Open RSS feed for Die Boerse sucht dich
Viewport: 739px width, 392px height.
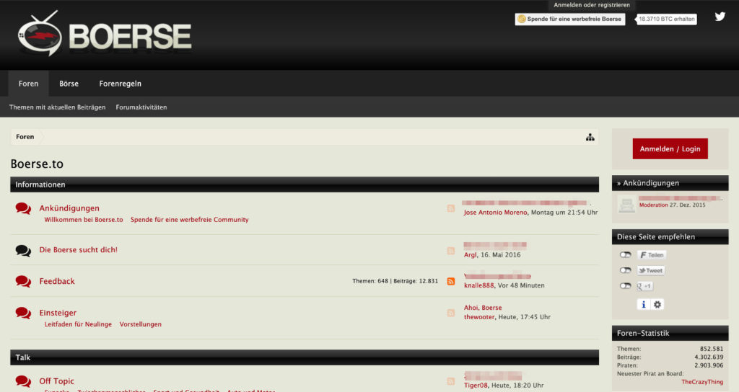click(451, 251)
